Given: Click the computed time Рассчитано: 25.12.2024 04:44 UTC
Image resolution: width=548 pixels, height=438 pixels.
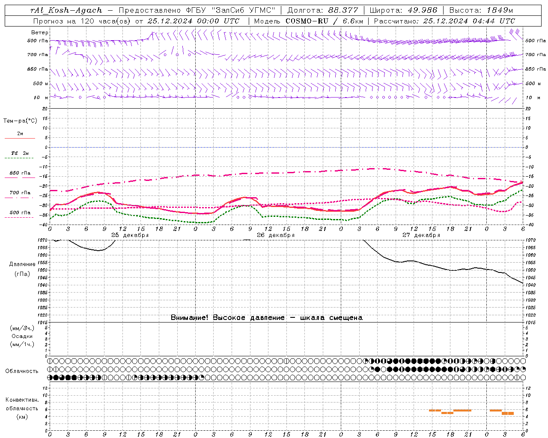Looking at the screenshot, I should 444,21.
